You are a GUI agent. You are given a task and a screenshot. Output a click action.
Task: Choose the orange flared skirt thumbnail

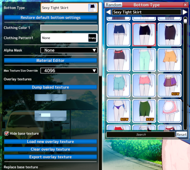pyautogui.click(x=169, y=60)
